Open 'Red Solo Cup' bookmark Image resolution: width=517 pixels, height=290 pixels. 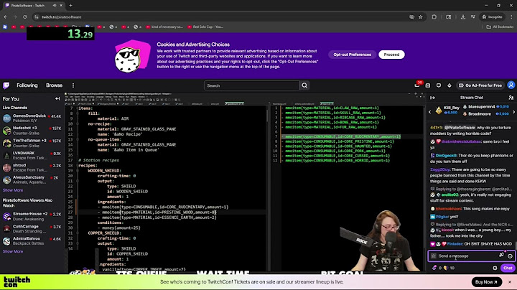click(205, 27)
